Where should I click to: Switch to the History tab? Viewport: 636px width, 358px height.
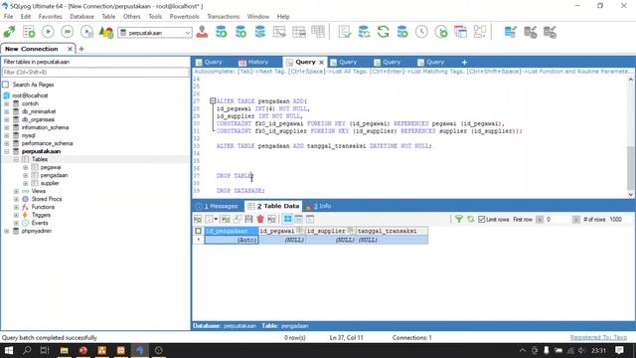(253, 62)
